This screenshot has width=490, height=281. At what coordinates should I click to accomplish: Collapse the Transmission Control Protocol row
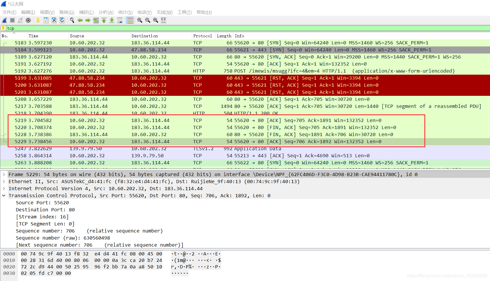point(4,195)
